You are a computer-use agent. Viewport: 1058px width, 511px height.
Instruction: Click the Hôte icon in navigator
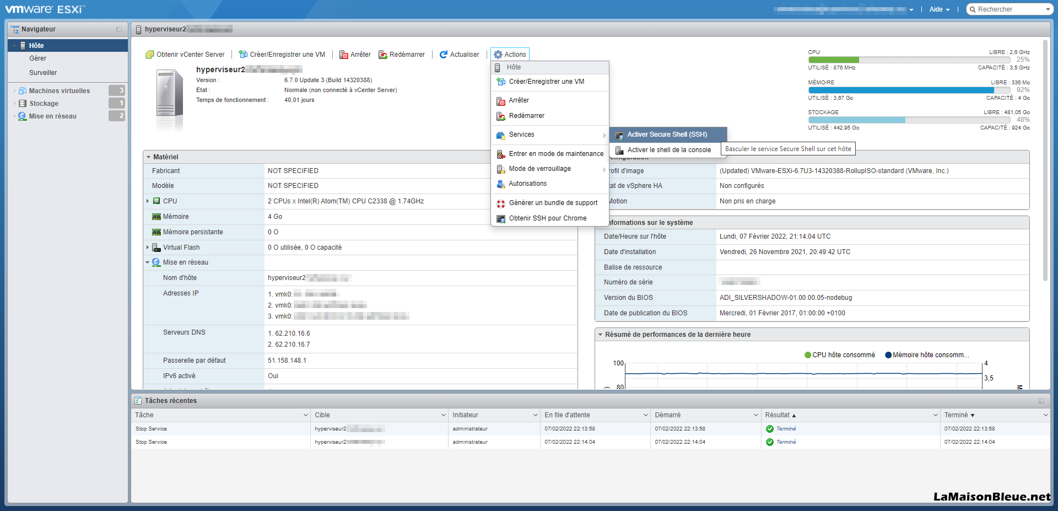23,46
